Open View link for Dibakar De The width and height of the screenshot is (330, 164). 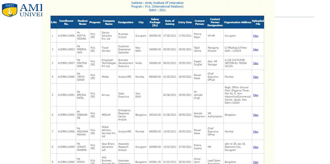click(256, 115)
